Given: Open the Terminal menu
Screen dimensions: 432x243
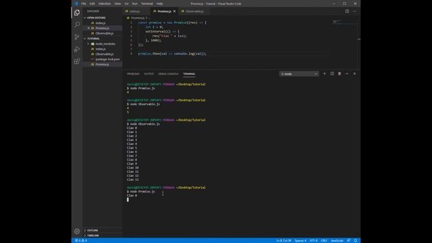Looking at the screenshot, I should (x=147, y=3).
